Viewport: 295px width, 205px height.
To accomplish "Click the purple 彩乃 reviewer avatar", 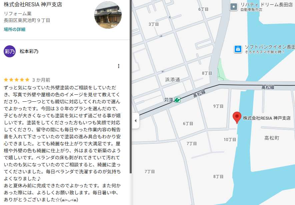I will tap(10, 51).
